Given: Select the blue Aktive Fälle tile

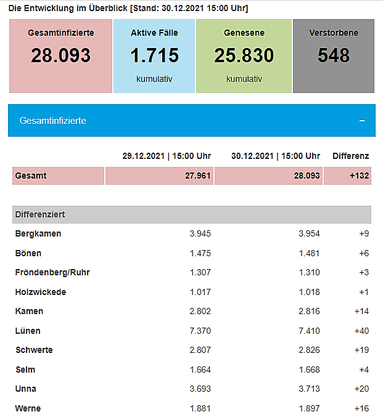Looking at the screenshot, I should [x=154, y=55].
